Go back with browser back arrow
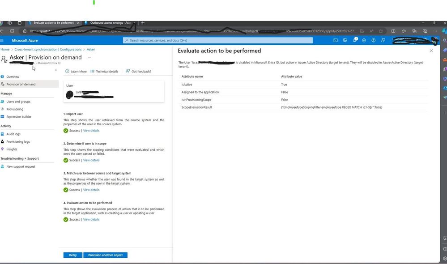 tap(2, 31)
